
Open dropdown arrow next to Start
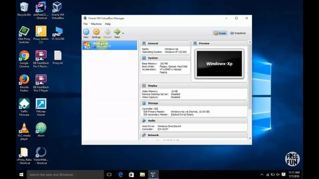tap(123, 33)
